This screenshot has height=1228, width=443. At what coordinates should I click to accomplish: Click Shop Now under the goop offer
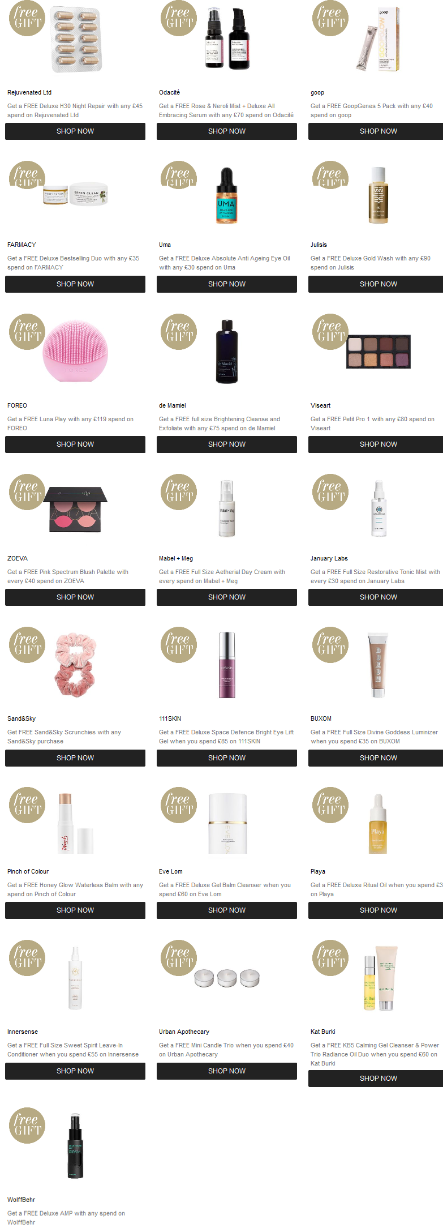click(378, 131)
